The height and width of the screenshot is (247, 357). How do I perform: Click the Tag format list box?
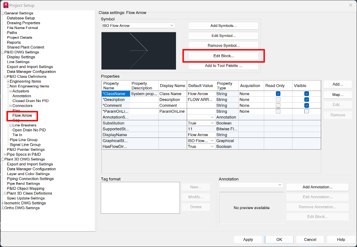pyautogui.click(x=140, y=198)
